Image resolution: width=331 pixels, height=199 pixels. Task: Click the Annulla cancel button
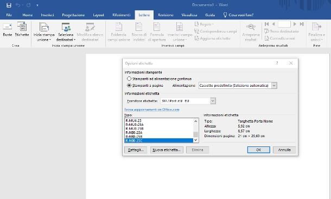pos(284,150)
